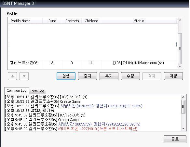Click the 수정 (Edit) button
Screen dimensions: 190x147
click(x=130, y=76)
